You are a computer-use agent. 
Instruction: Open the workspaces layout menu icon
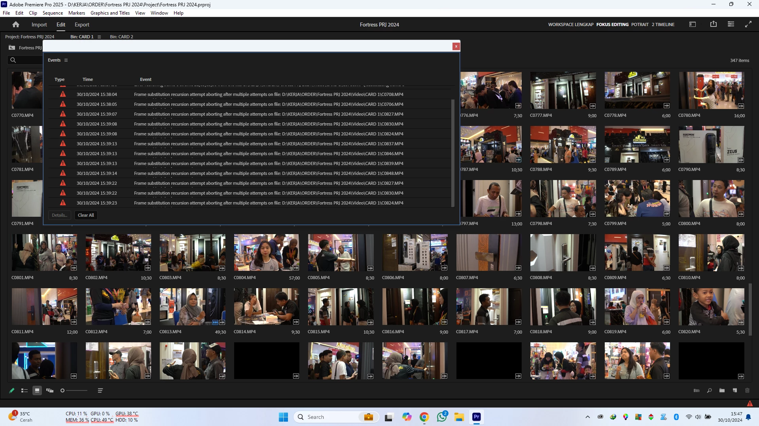coord(731,24)
